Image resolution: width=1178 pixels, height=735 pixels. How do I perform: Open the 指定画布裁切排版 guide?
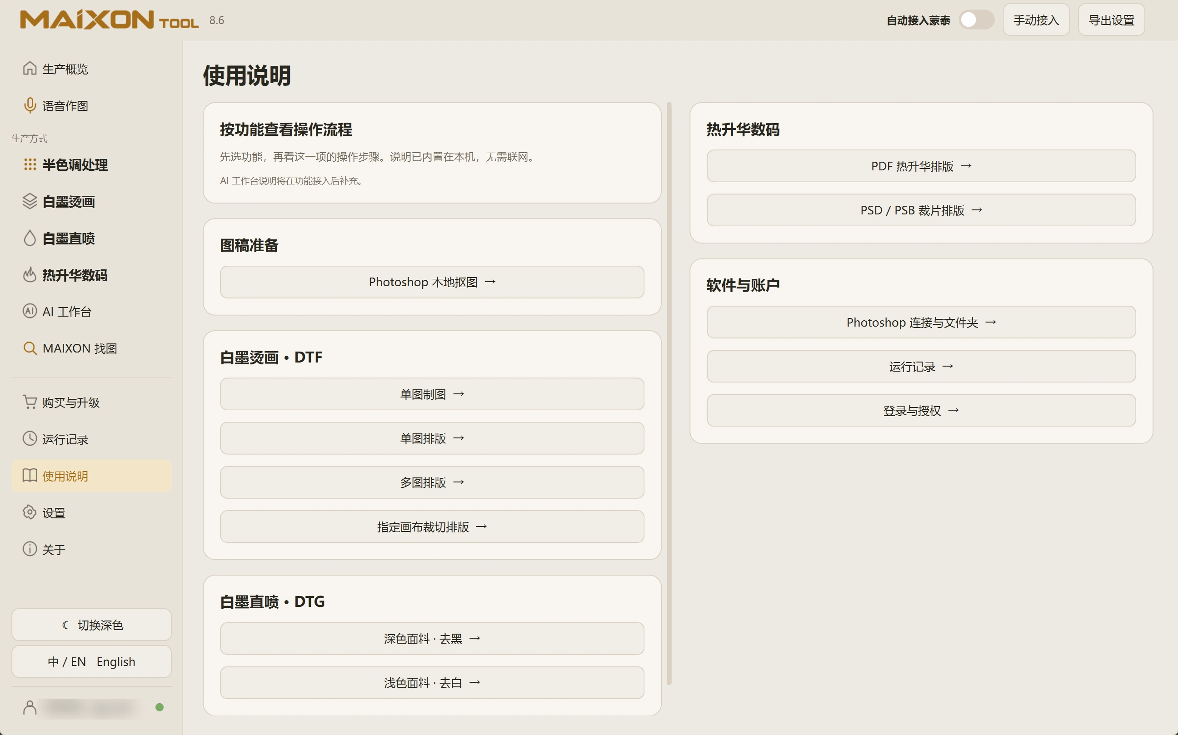point(432,526)
